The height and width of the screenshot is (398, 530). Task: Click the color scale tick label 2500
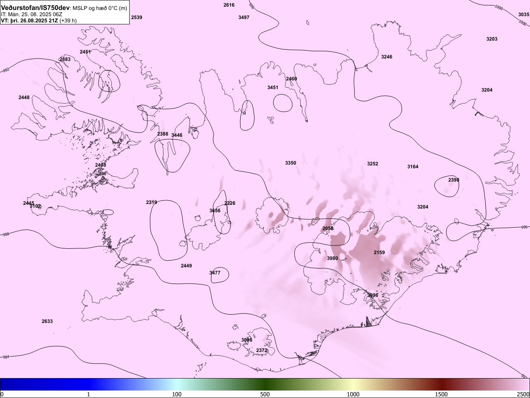pos(523,394)
